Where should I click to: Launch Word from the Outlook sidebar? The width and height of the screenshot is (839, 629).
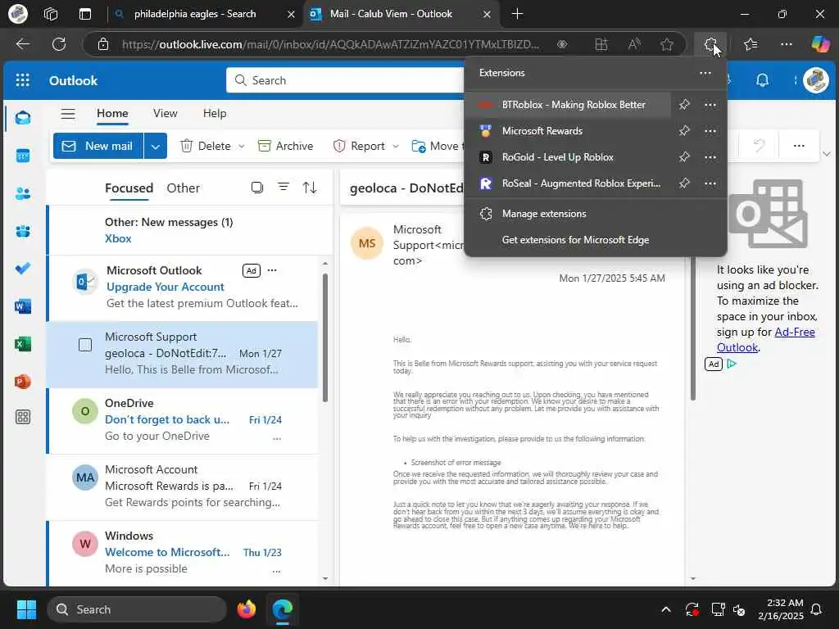point(22,306)
